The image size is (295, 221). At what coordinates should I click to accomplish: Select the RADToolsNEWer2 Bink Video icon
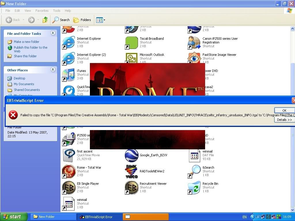coord(131,172)
